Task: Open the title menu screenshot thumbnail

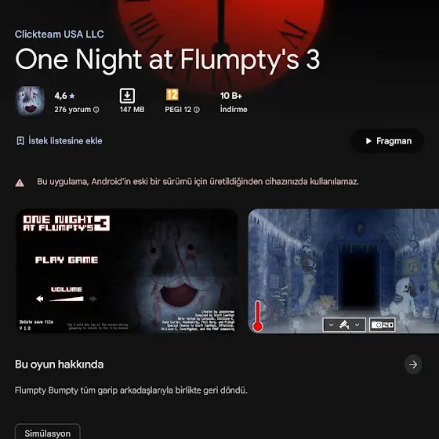Action: 127,270
